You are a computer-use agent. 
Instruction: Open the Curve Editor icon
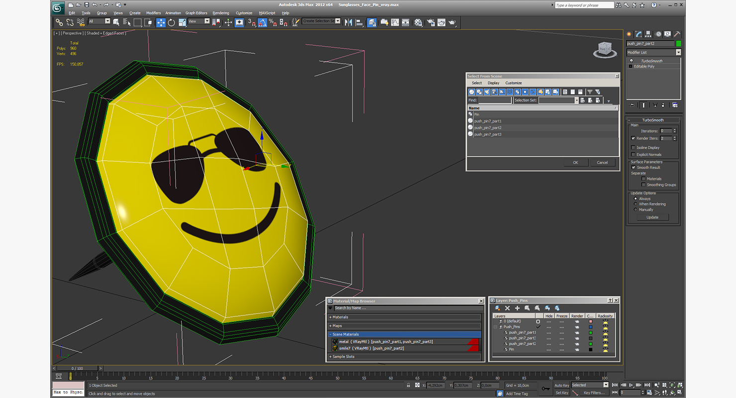point(395,22)
